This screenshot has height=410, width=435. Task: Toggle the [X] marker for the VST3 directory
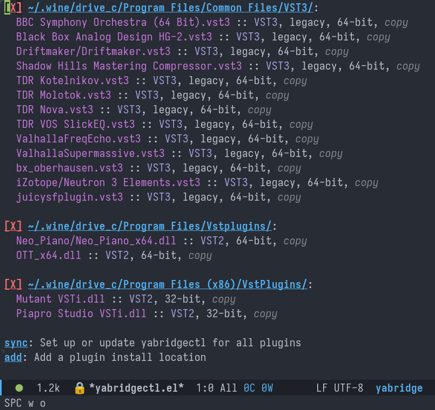tap(13, 8)
